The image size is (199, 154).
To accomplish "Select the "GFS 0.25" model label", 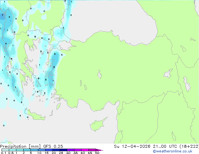I will tap(53, 146).
